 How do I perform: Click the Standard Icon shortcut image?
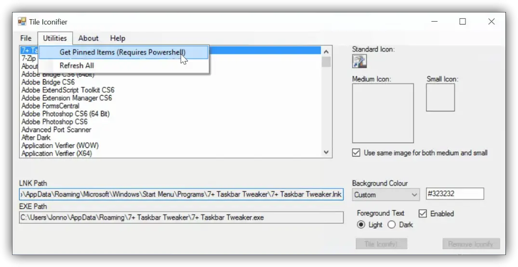click(359, 61)
